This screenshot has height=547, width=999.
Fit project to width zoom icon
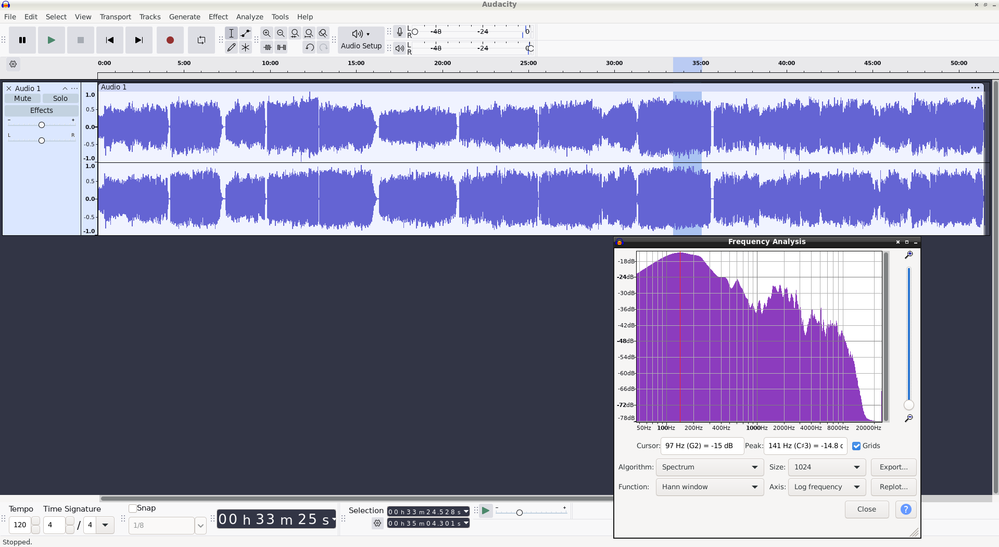(309, 33)
